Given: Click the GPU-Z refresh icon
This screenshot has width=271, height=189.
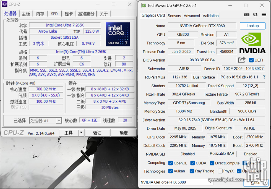Looking at the screenshot, I should coord(255,15).
